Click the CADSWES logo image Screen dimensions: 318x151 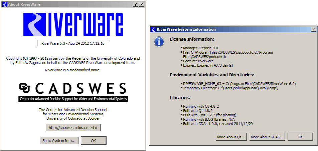[73, 92]
